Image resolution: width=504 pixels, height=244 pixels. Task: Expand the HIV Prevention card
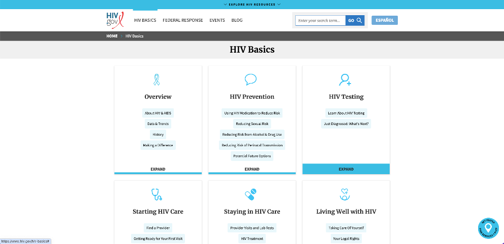(x=252, y=169)
